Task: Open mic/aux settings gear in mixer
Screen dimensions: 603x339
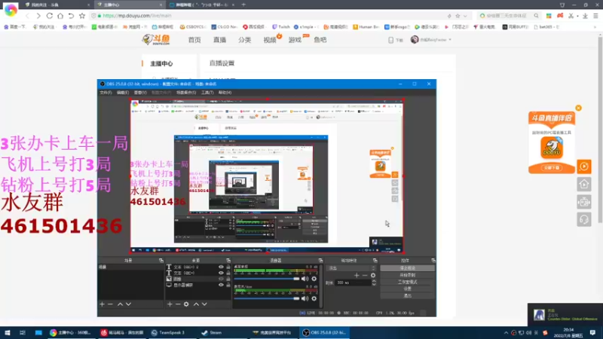Action: click(314, 298)
